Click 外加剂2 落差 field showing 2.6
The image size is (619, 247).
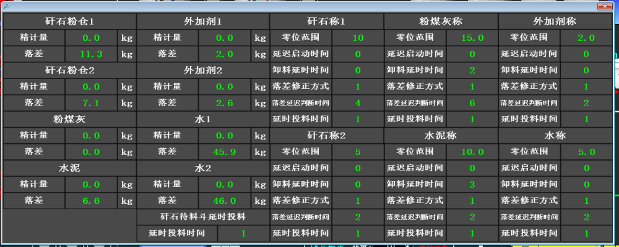[x=225, y=102]
